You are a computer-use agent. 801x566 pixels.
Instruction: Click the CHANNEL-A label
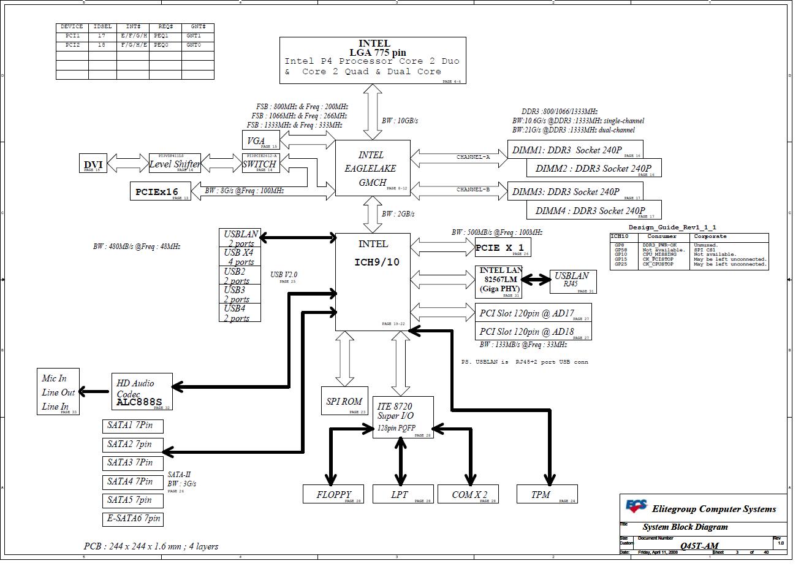pyautogui.click(x=473, y=157)
